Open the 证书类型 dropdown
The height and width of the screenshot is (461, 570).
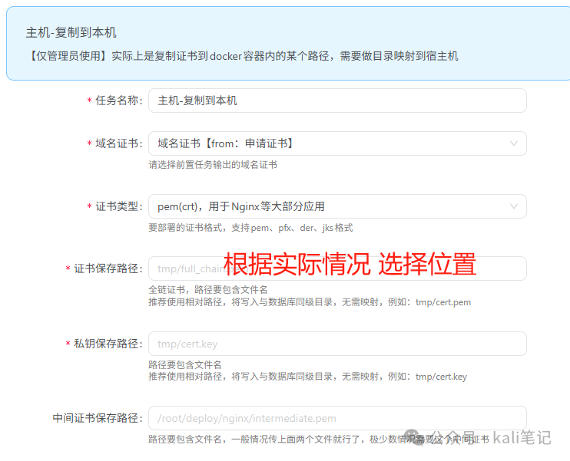pyautogui.click(x=337, y=206)
